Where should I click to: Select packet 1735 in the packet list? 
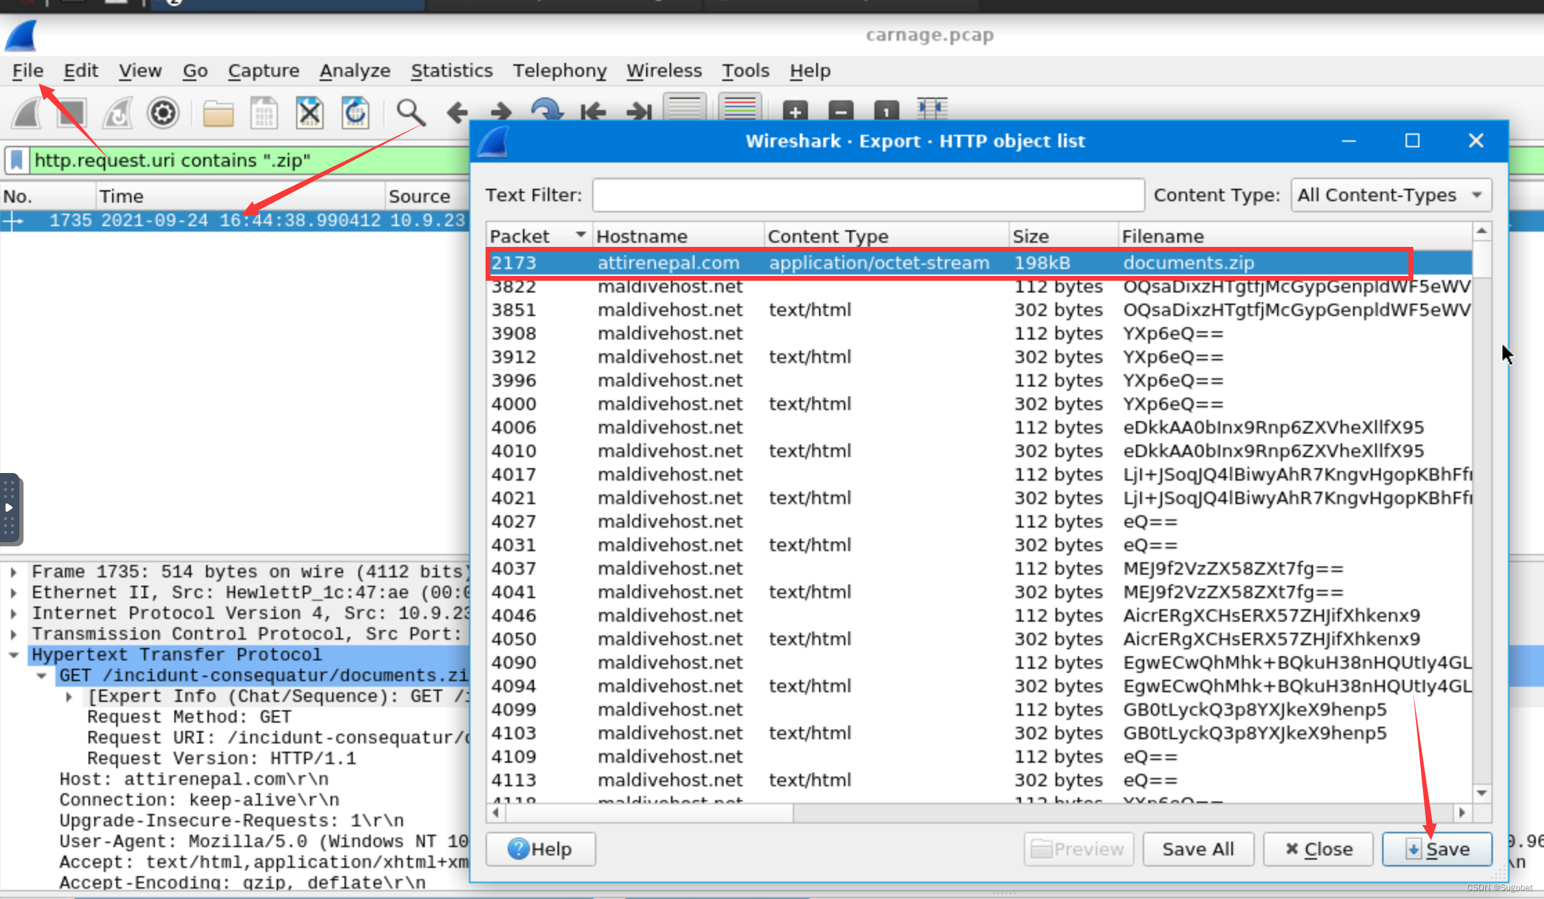235,221
